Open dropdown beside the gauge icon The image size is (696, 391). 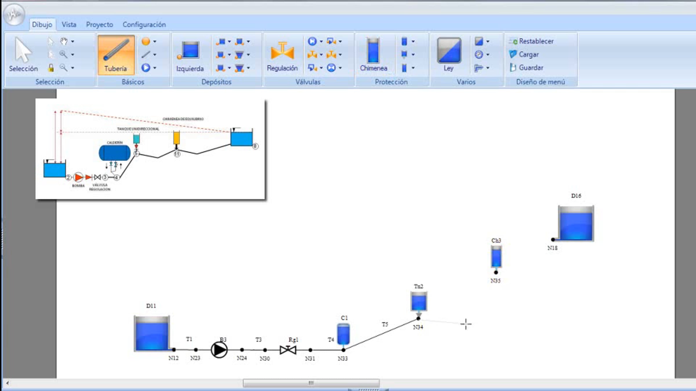[x=488, y=54]
